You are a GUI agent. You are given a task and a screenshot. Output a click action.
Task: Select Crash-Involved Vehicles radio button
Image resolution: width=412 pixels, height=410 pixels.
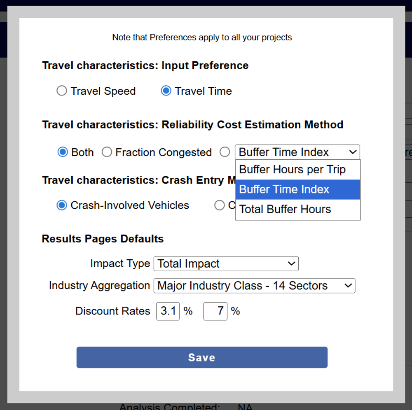62,205
